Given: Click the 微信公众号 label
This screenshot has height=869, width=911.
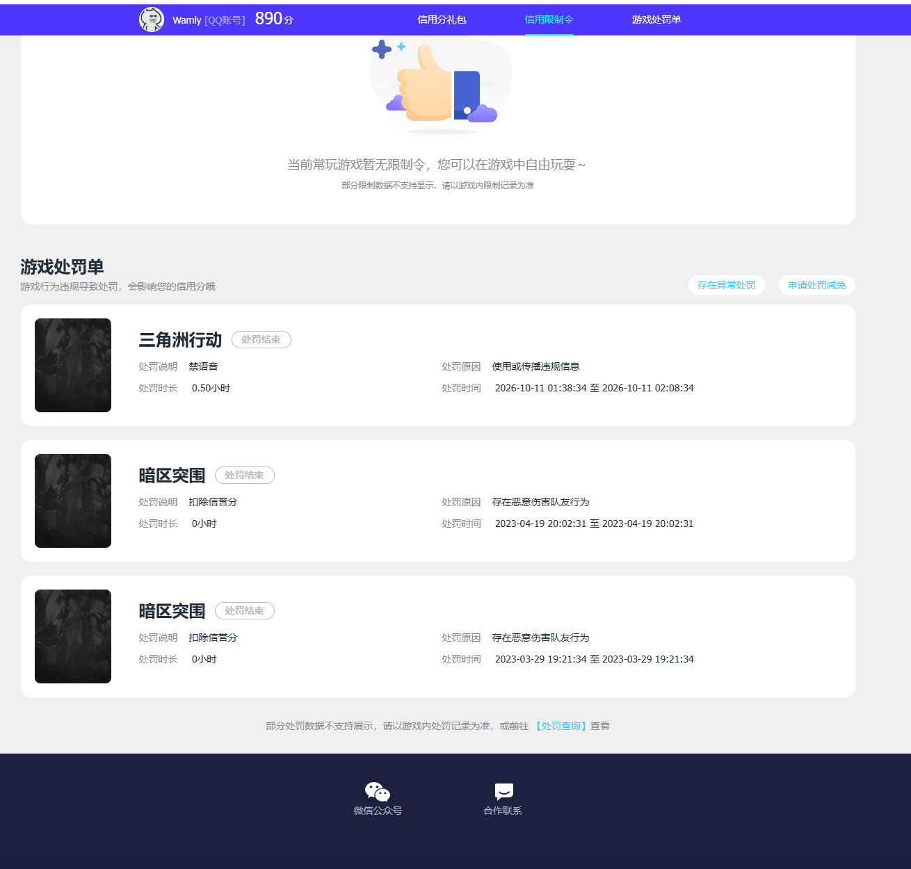Looking at the screenshot, I should coord(378,811).
